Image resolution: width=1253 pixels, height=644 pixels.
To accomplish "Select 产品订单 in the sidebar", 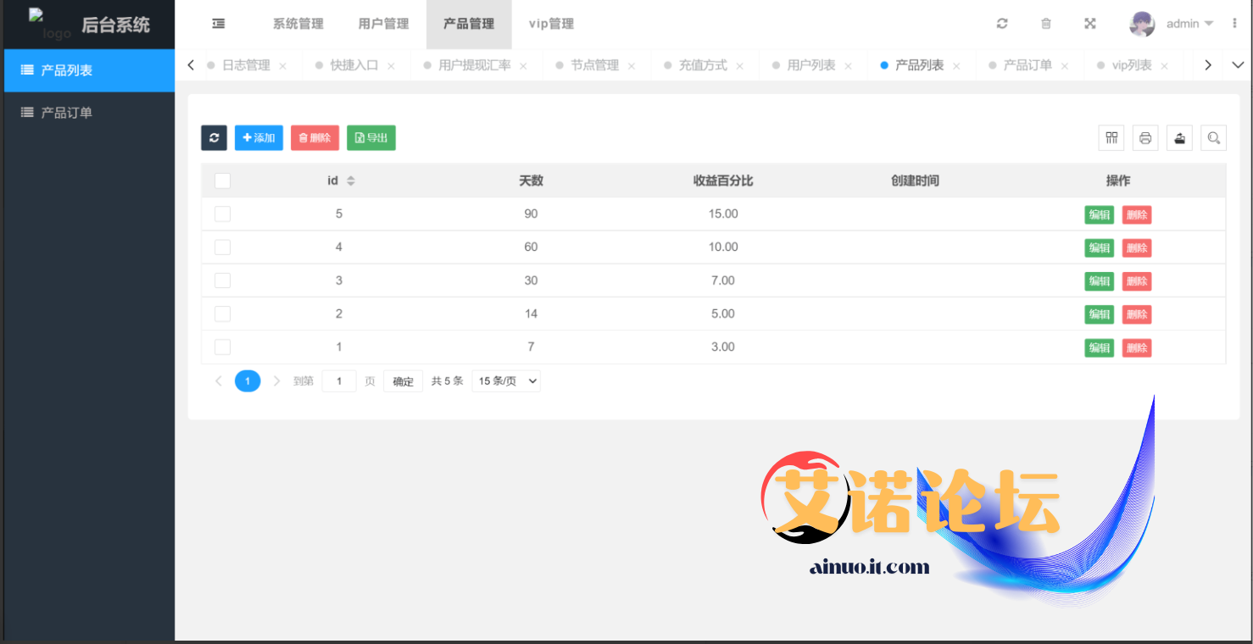I will [89, 112].
